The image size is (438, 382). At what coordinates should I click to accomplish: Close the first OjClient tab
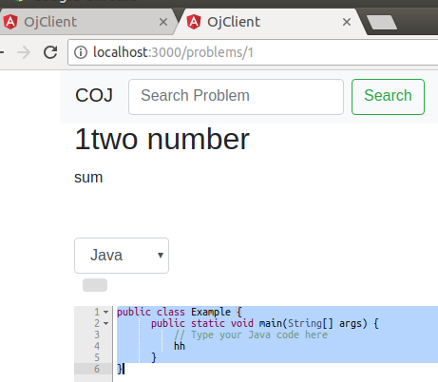coord(163,22)
